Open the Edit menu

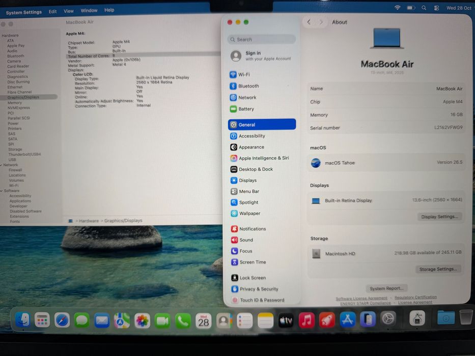click(x=53, y=12)
